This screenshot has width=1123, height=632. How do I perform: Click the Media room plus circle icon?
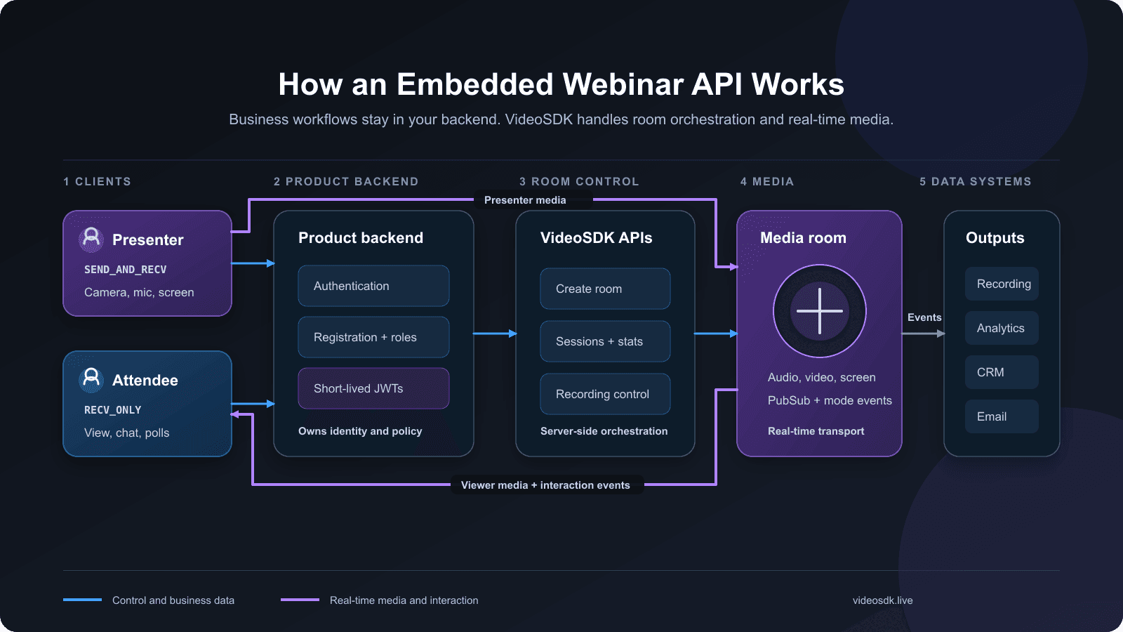[820, 311]
